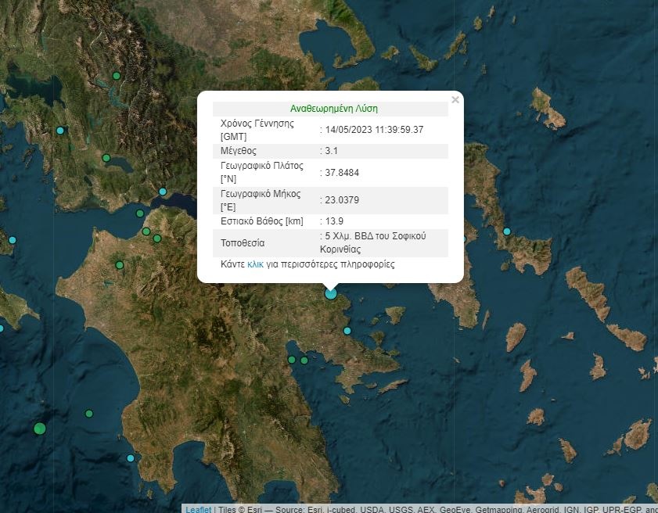Select the 'Μέγεθος' label
Screen dimensions: 658x513
[239, 151]
